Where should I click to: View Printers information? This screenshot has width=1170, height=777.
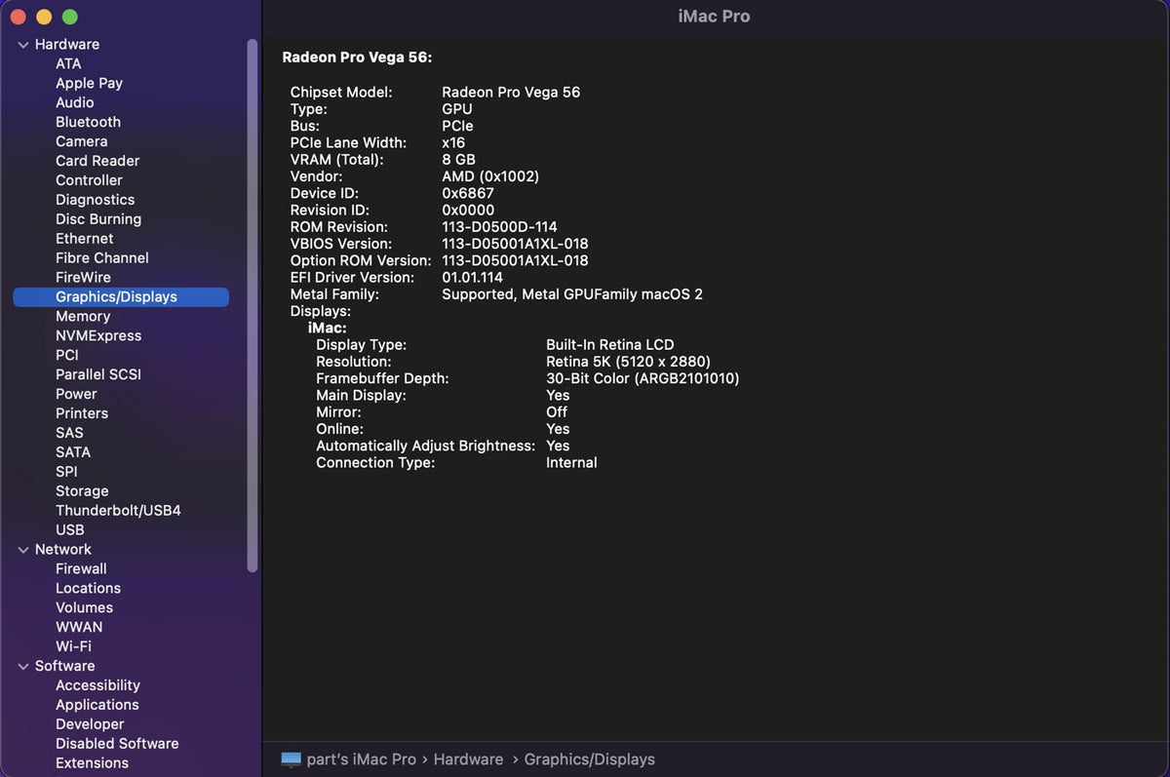82,413
